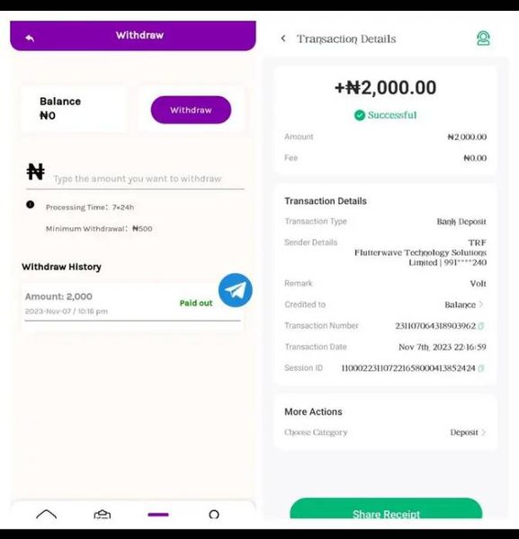This screenshot has height=539, width=519.
Task: Copy the Session ID value
Action: click(481, 368)
